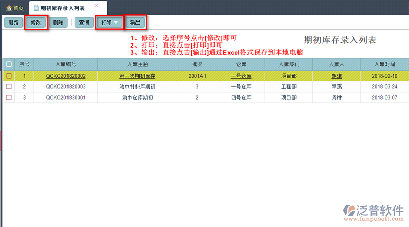Open link QCKC201830001
Image resolution: width=409 pixels, height=227 pixels.
coord(65,97)
